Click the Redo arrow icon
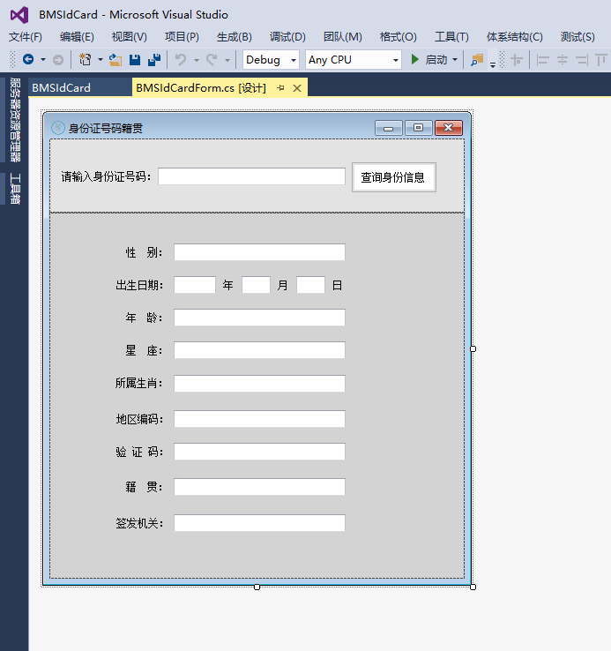 click(x=212, y=60)
